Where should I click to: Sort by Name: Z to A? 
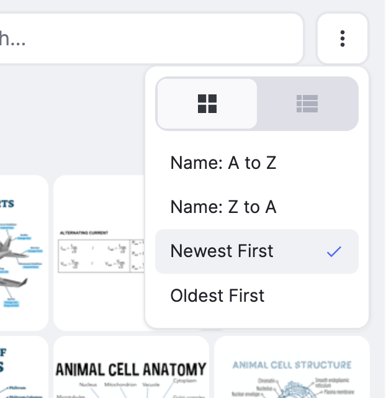(223, 207)
